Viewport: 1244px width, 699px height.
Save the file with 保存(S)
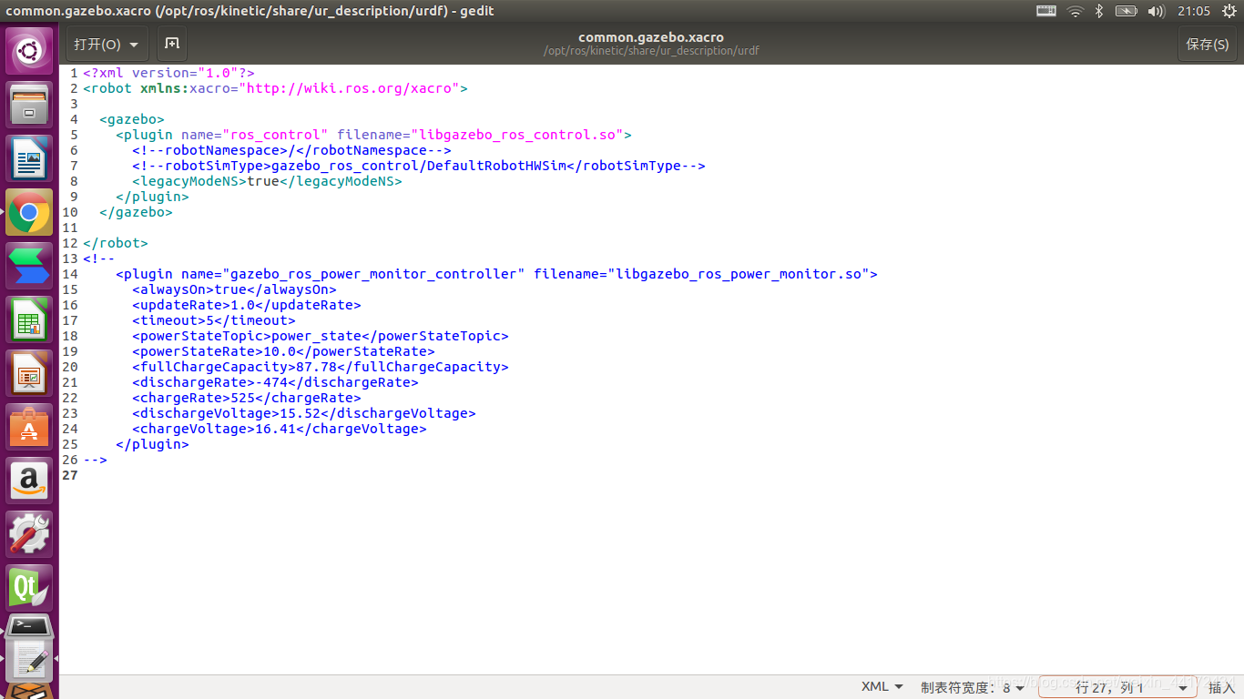point(1208,44)
